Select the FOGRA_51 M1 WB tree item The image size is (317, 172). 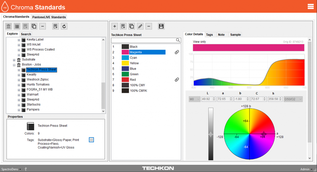40,89
